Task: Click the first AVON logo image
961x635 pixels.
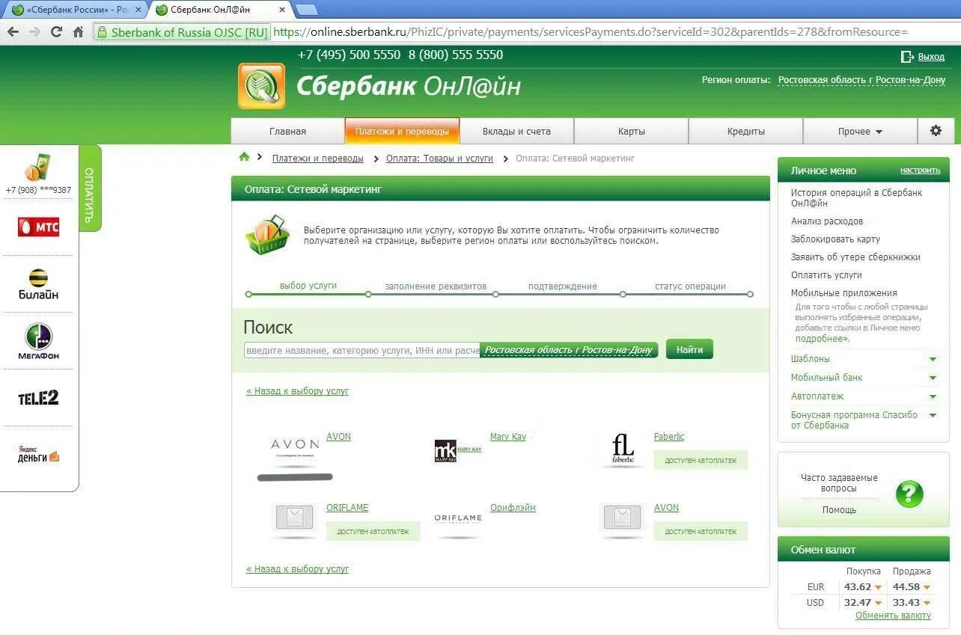Action: tap(295, 447)
